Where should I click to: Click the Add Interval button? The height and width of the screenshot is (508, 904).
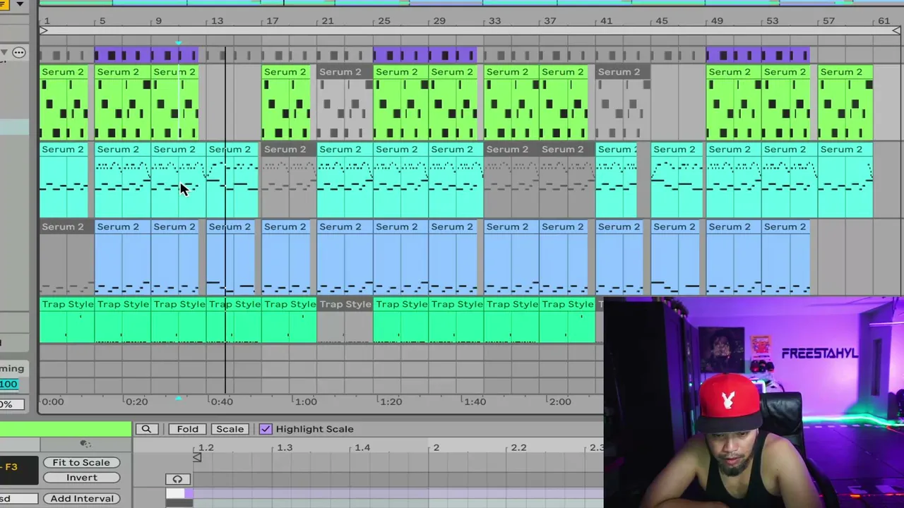81,498
